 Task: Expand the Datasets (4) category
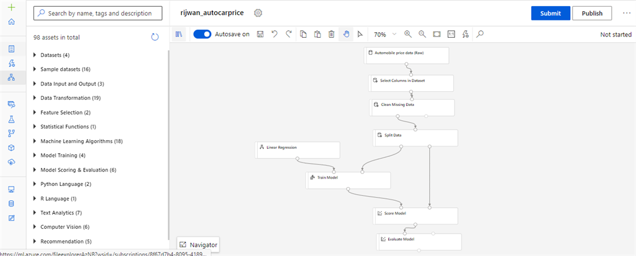(x=35, y=55)
